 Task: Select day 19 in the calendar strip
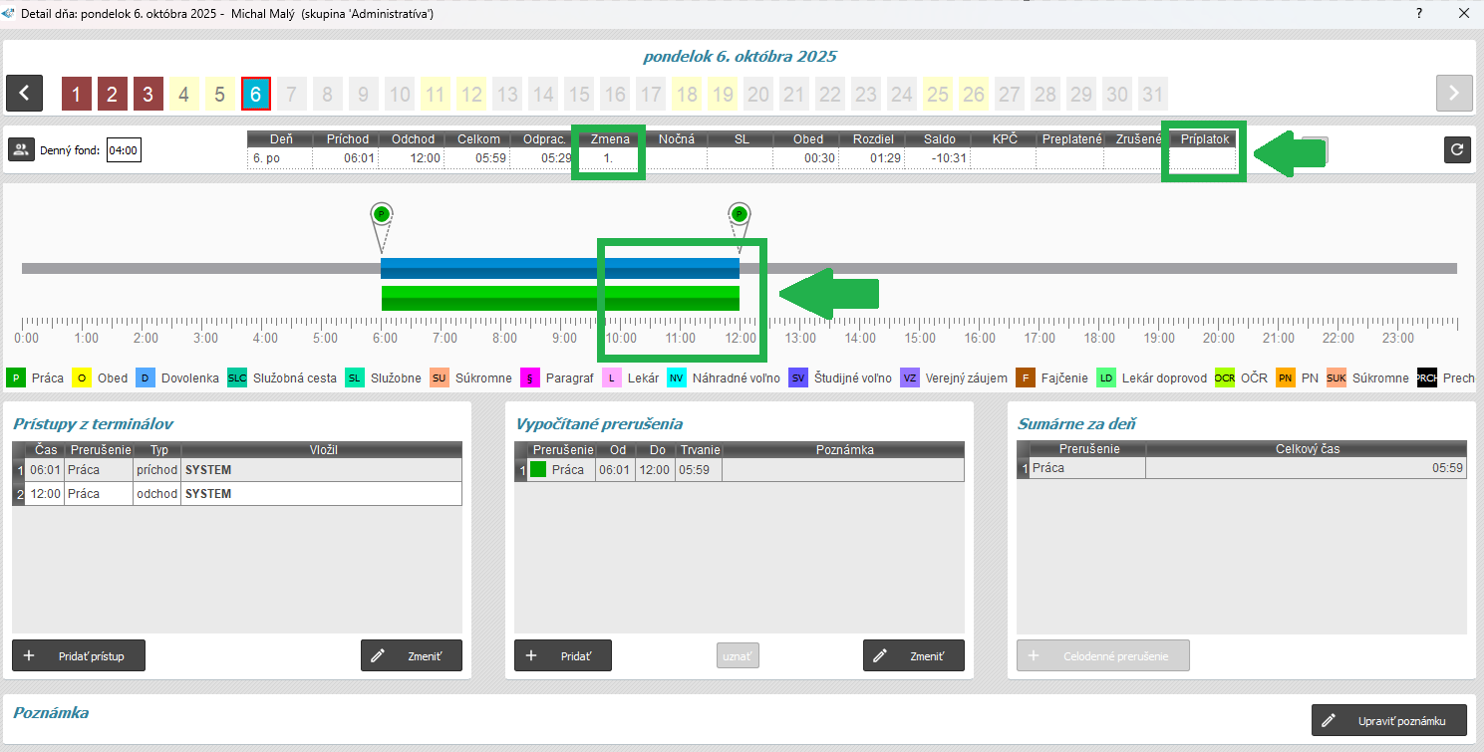pos(722,95)
